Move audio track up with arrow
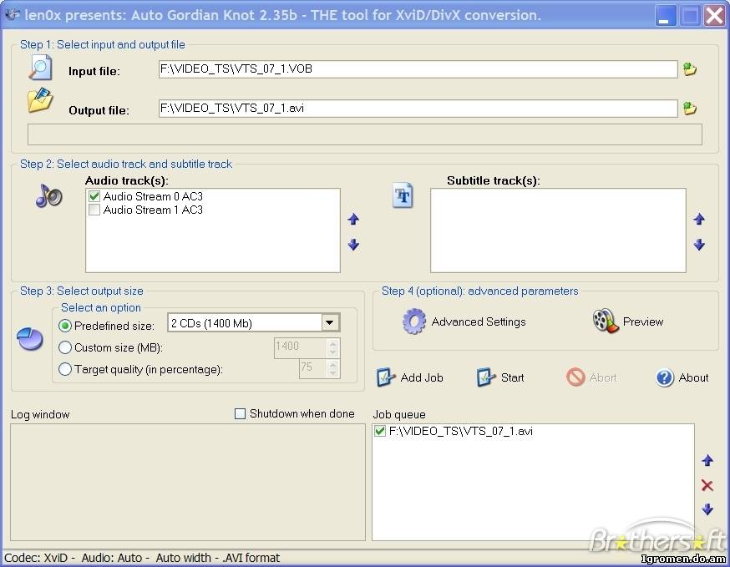 click(x=353, y=220)
